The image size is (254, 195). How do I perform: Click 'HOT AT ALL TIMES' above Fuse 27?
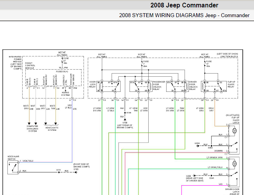point(62,54)
